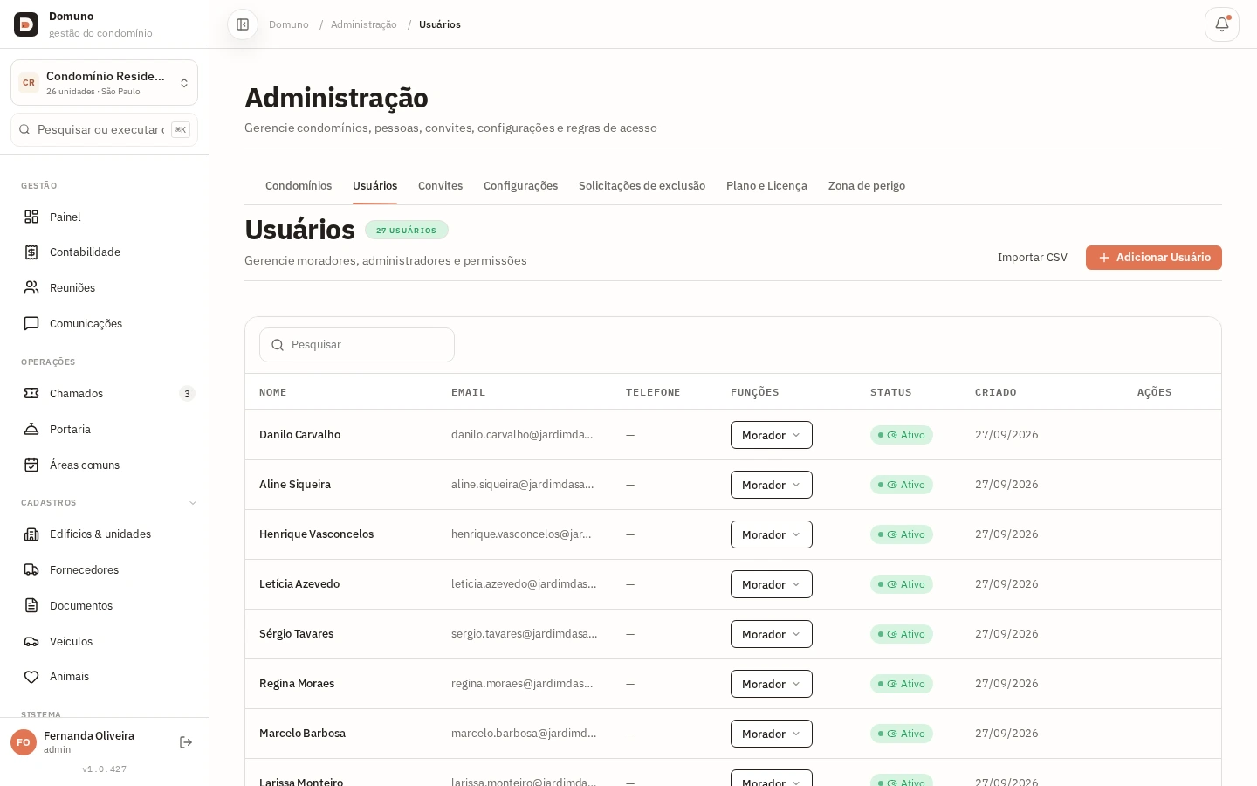Collapse the Cadastros section chevron
This screenshot has width=1257, height=786.
pos(193,503)
